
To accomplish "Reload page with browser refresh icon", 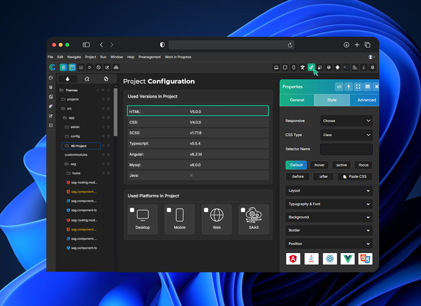I will [x=290, y=45].
